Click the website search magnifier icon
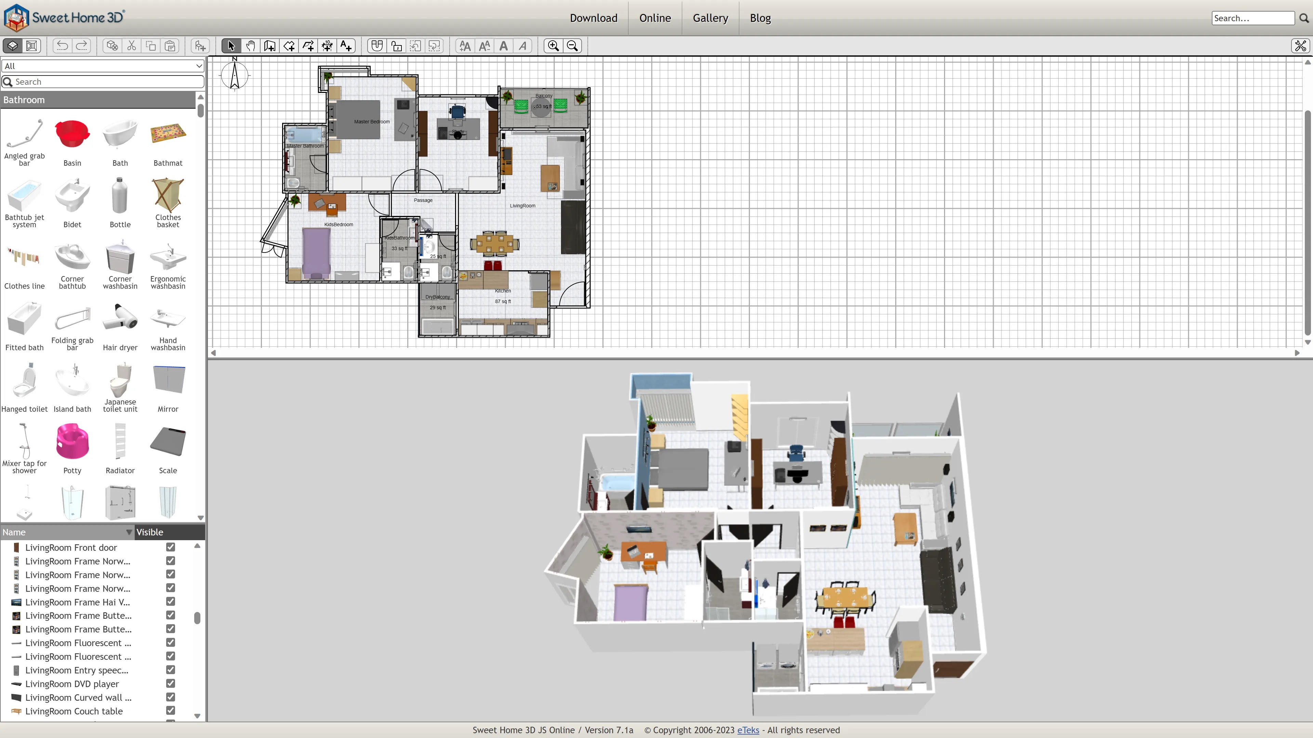This screenshot has width=1313, height=738. point(1304,18)
